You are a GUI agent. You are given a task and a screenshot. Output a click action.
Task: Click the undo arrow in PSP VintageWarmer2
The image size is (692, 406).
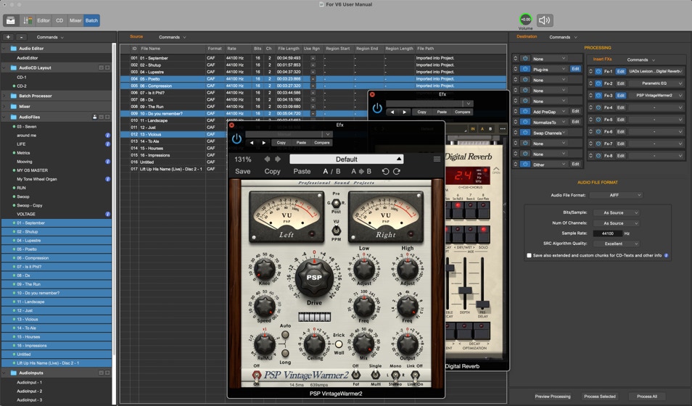coord(385,172)
